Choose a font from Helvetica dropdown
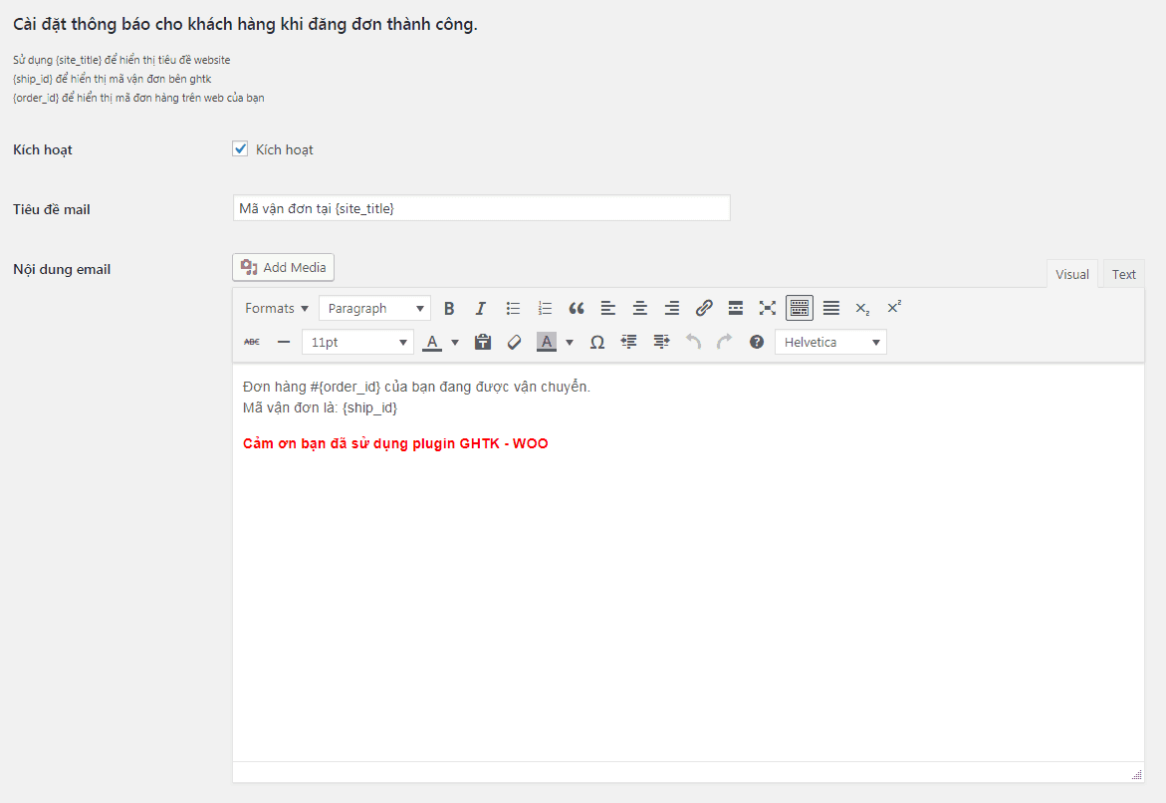Image resolution: width=1166 pixels, height=803 pixels. tap(830, 342)
